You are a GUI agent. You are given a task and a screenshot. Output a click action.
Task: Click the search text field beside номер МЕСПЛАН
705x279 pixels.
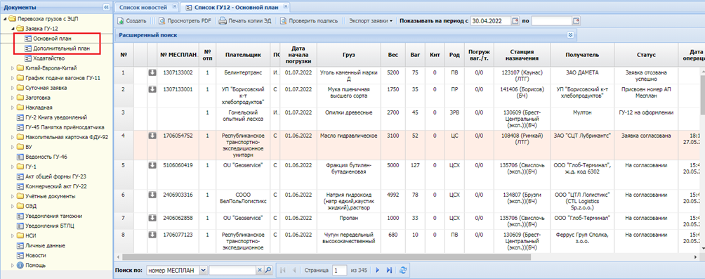(x=232, y=270)
